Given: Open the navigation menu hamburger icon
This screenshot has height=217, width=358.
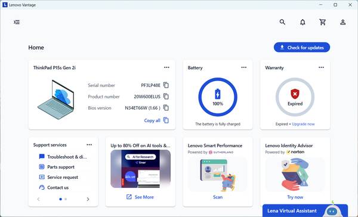Looking at the screenshot, I should tap(17, 22).
